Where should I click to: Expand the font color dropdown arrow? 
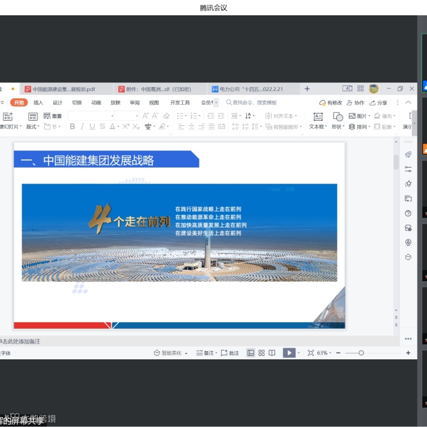(118, 126)
